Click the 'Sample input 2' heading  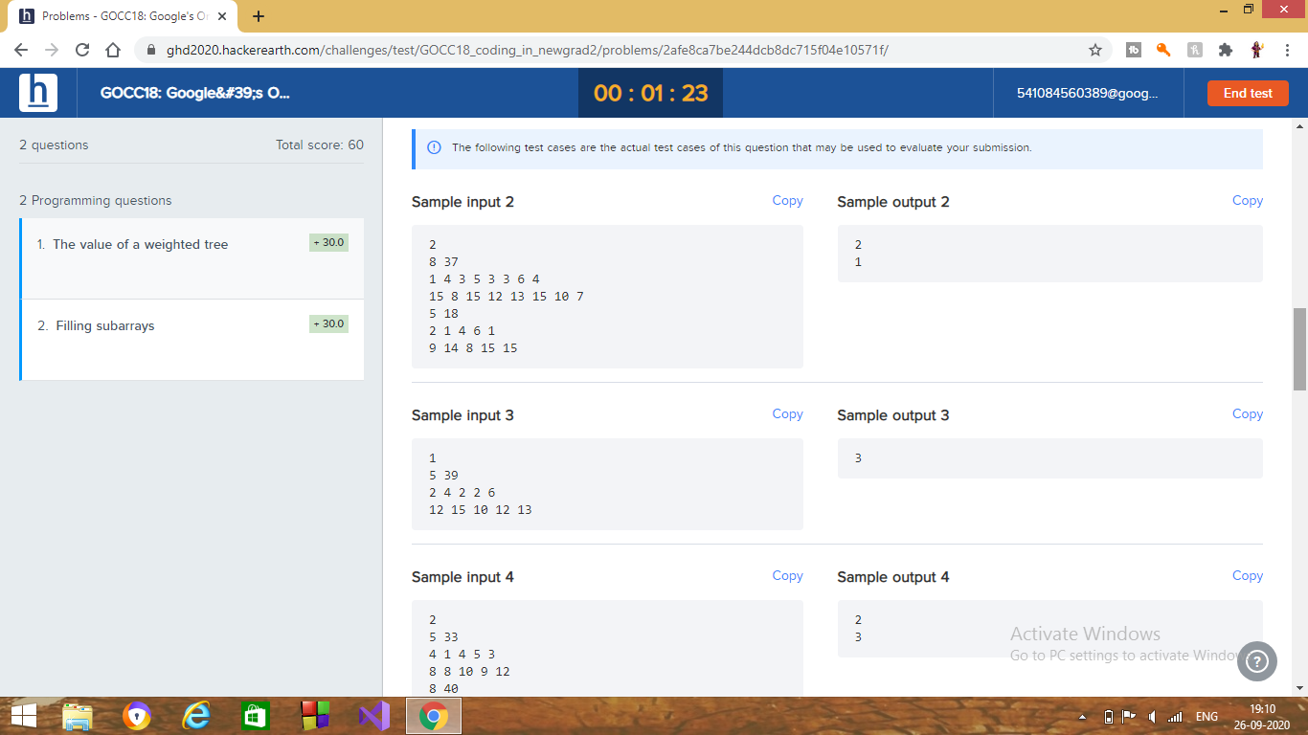click(x=462, y=202)
